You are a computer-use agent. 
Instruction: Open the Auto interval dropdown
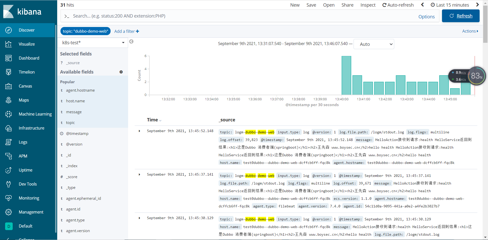374,44
